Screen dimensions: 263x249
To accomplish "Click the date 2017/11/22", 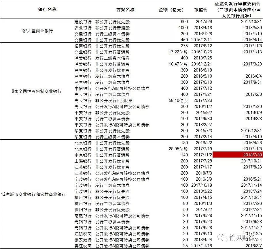I will click(x=251, y=228).
